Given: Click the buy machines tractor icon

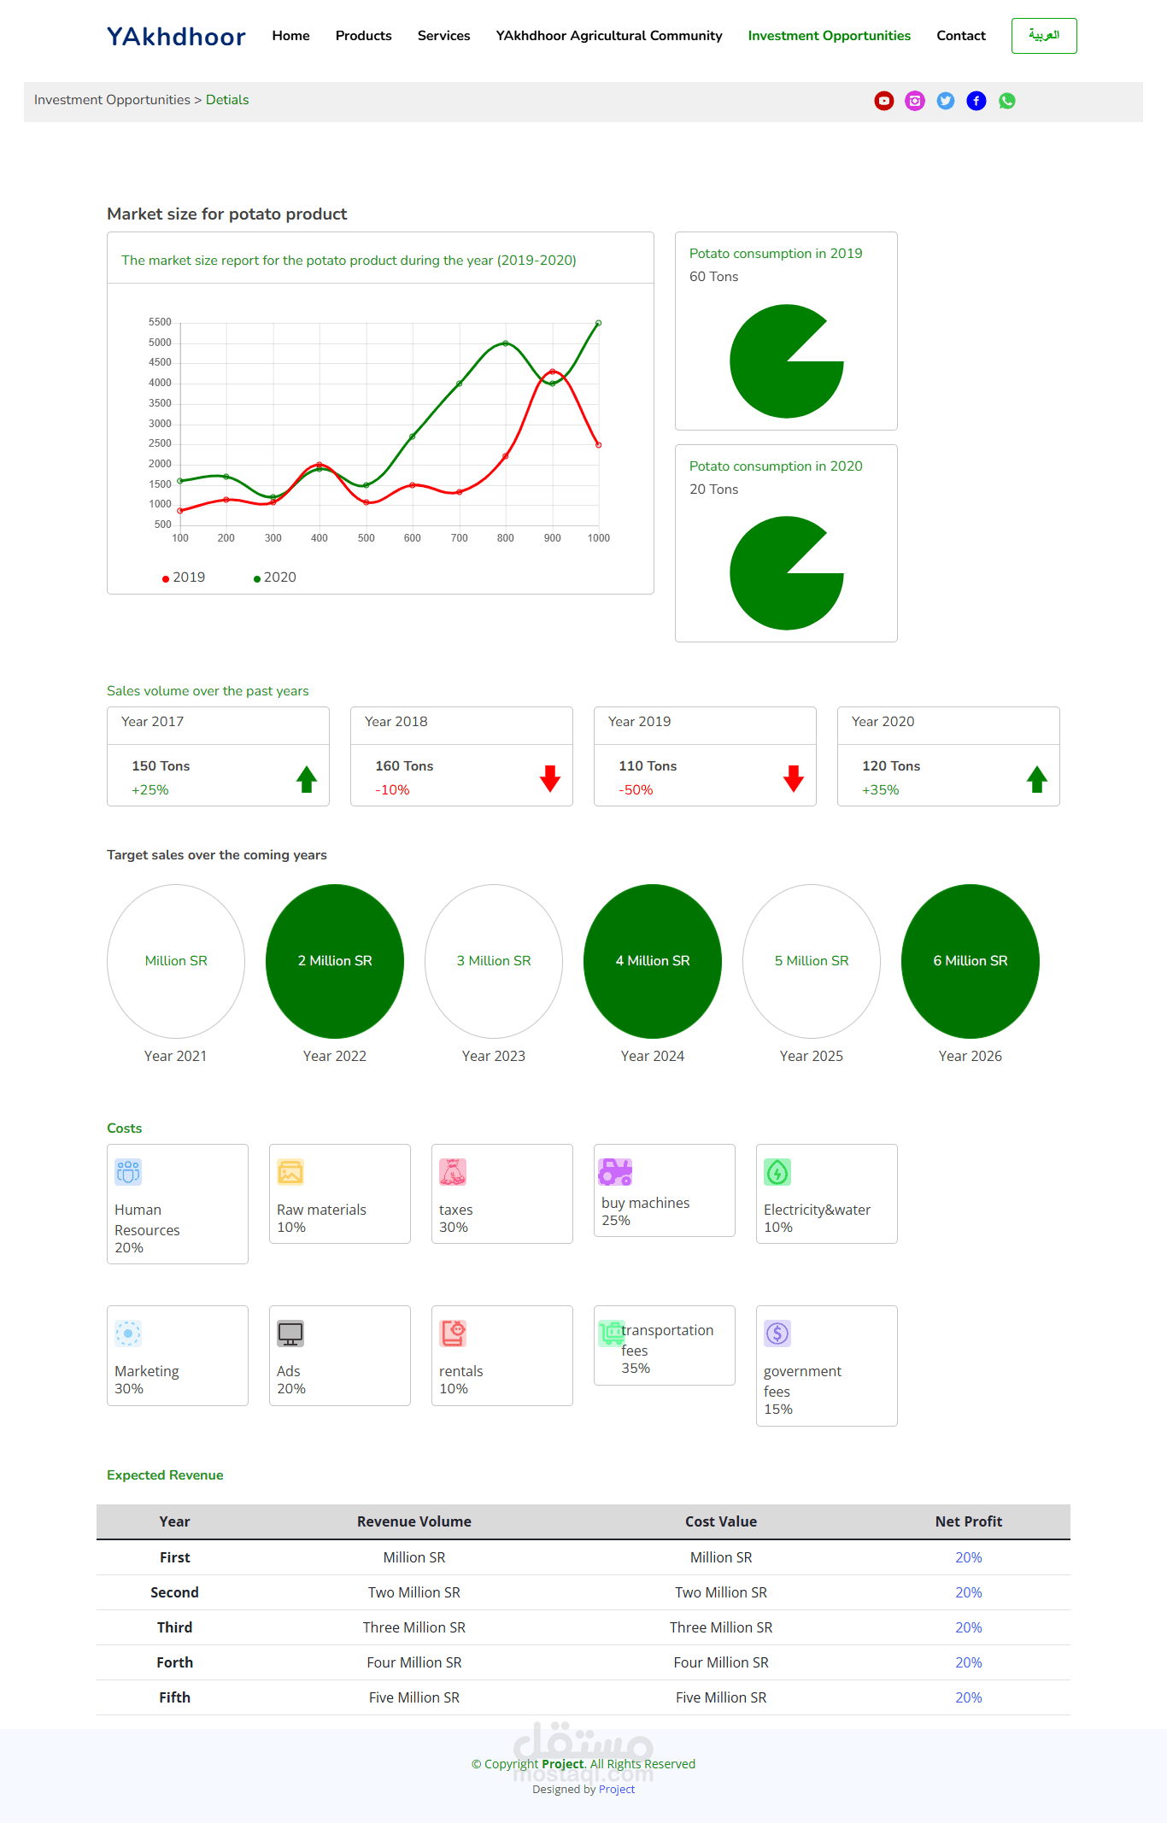Looking at the screenshot, I should (615, 1172).
